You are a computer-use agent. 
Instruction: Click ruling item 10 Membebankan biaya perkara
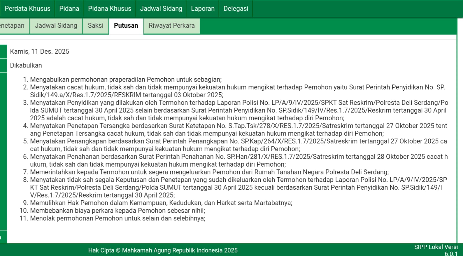point(117,211)
